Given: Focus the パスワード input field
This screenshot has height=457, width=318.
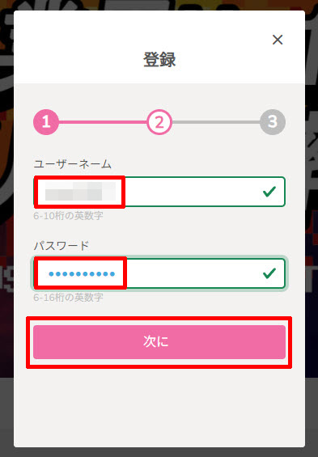Looking at the screenshot, I should tap(159, 273).
